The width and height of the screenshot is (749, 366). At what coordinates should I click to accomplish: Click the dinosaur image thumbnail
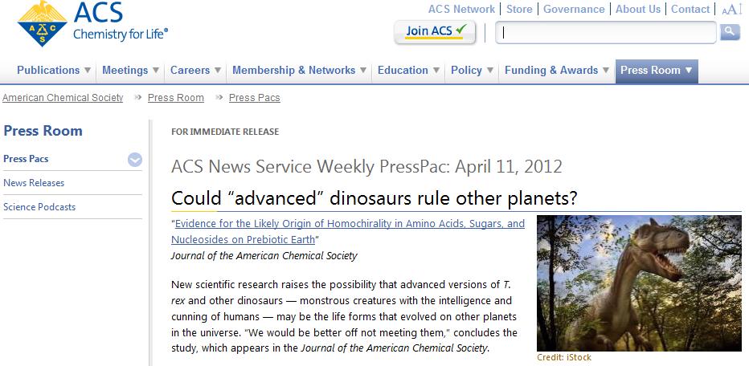(x=639, y=283)
